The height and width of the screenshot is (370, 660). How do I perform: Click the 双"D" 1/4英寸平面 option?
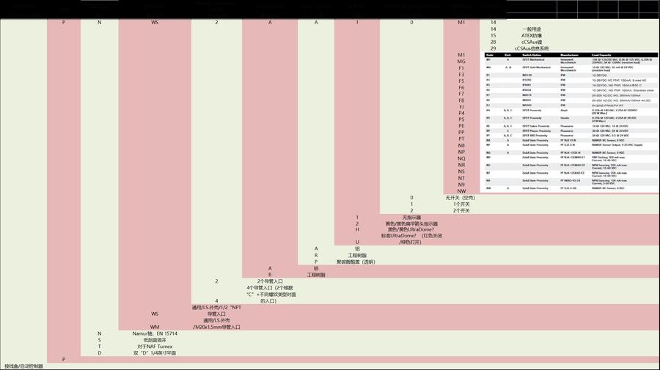[x=155, y=353]
